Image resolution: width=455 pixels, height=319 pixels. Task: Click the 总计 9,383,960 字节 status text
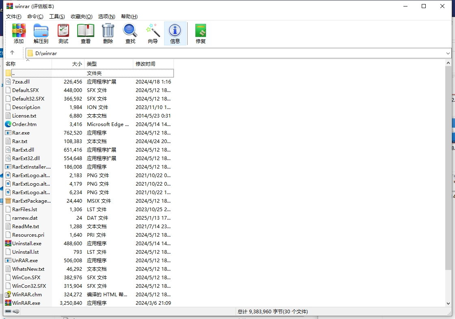tap(273, 312)
